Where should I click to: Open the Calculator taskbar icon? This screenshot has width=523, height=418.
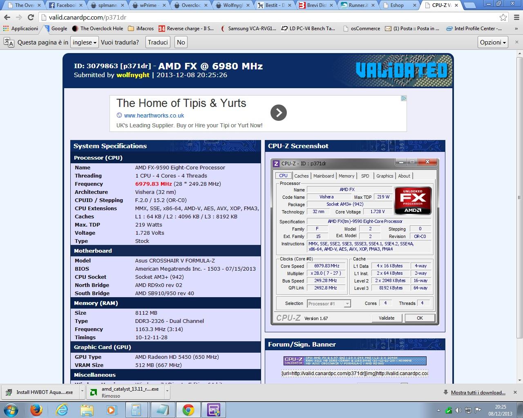pyautogui.click(x=136, y=410)
